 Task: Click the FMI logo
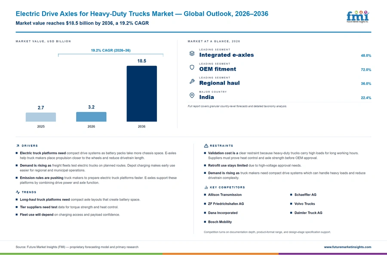pos(358,17)
